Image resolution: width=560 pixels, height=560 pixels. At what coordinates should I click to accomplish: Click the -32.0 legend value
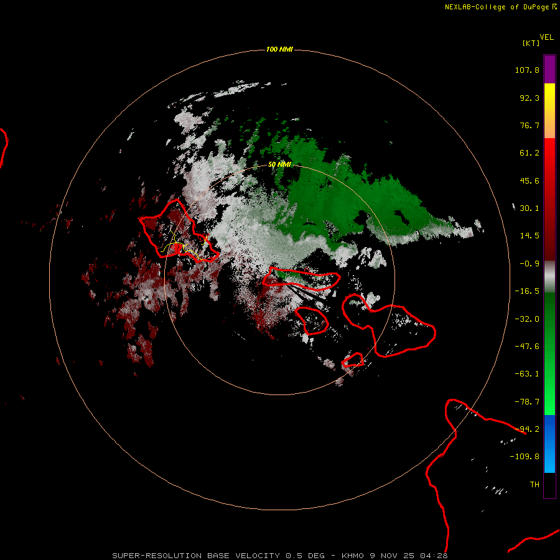527,319
